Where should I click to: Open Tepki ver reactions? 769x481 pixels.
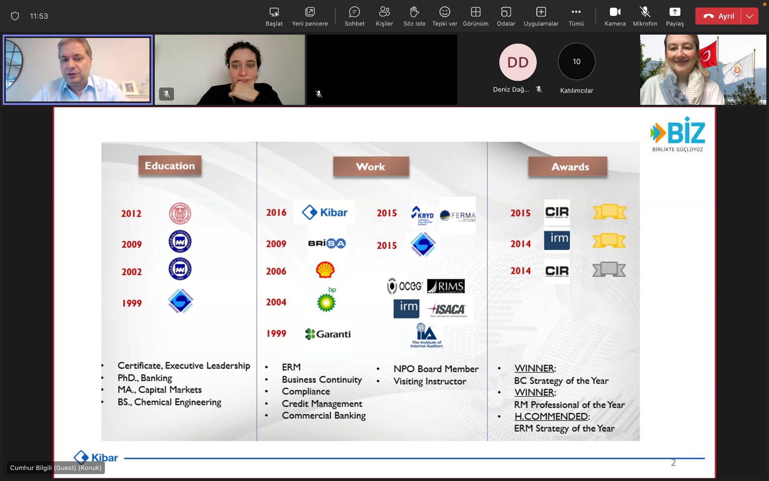coord(445,16)
